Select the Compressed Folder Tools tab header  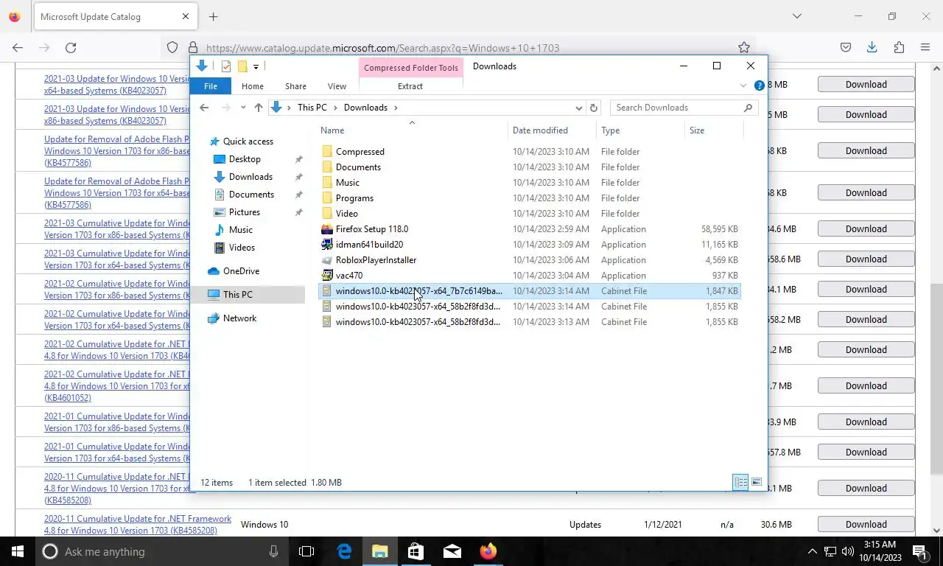tap(411, 67)
